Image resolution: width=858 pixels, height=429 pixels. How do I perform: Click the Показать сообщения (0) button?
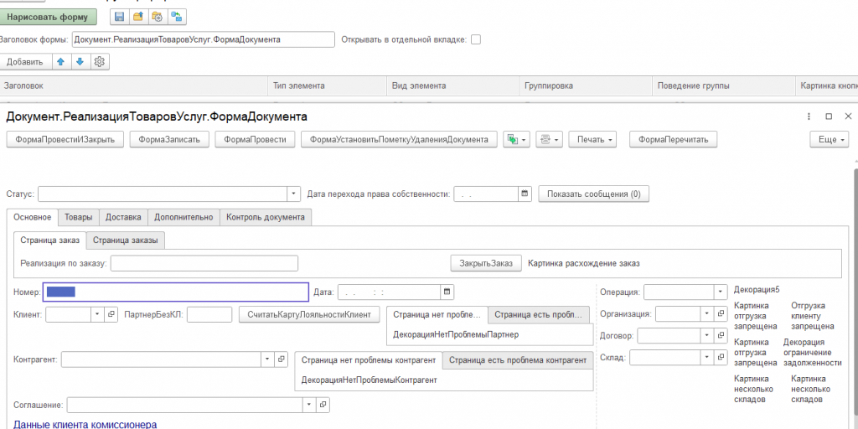coord(593,194)
